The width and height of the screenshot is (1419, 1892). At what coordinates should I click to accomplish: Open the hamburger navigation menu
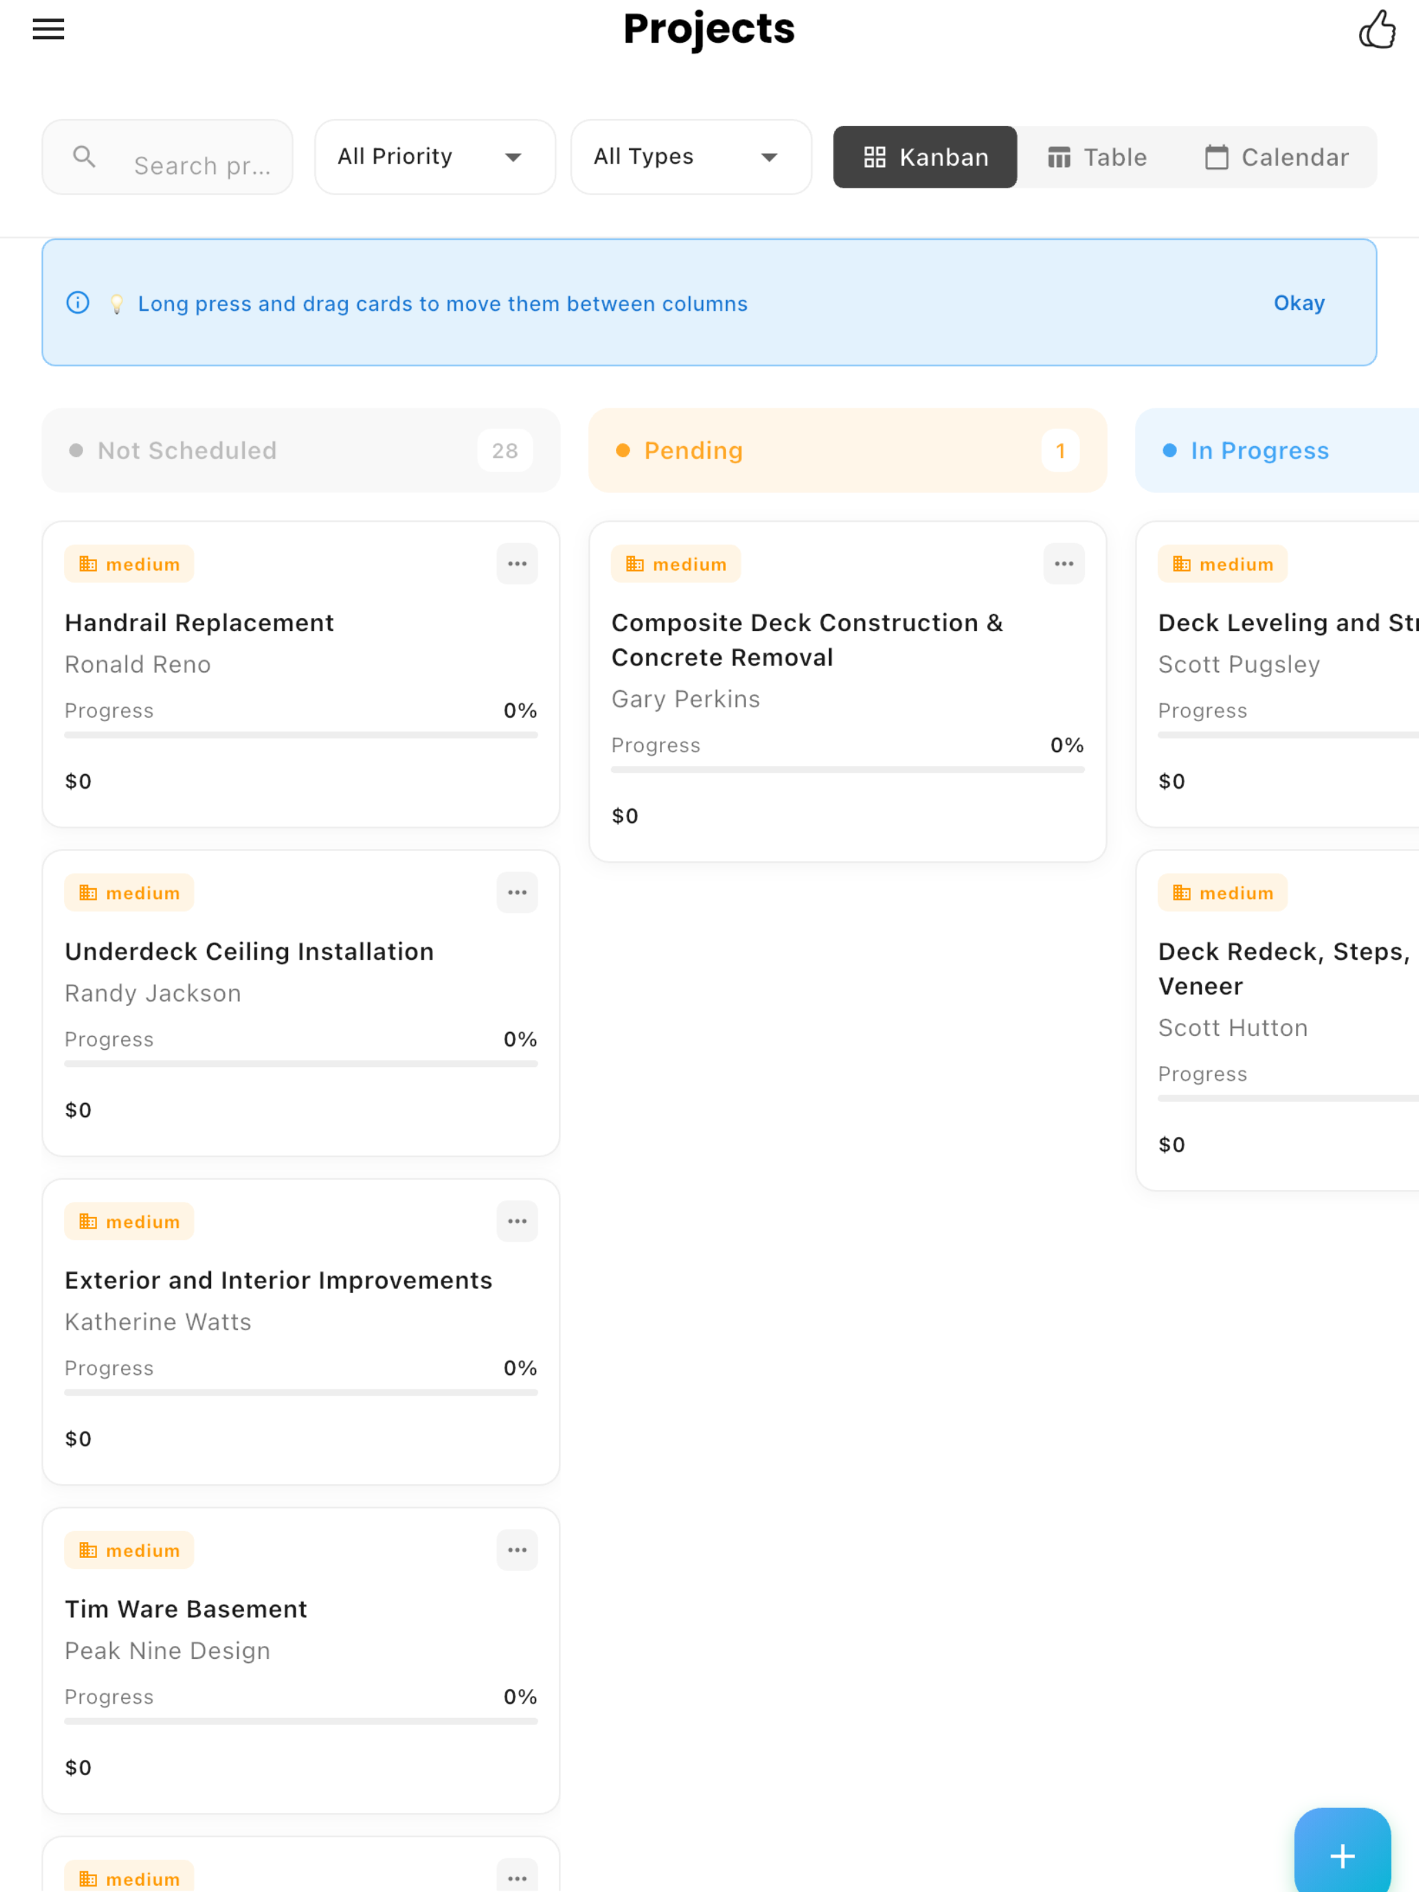48,29
